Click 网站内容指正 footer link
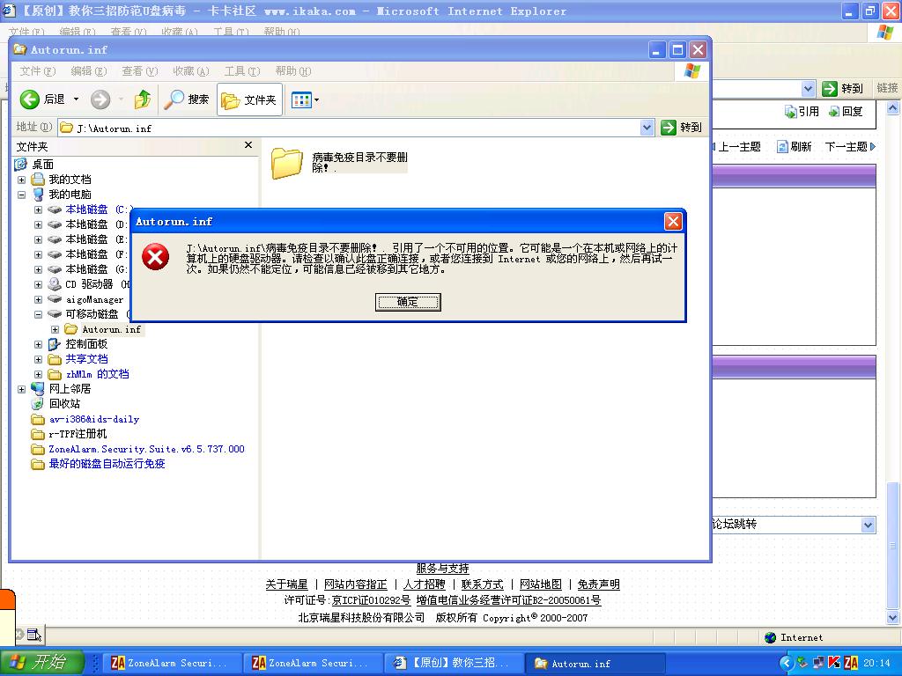 pos(356,584)
